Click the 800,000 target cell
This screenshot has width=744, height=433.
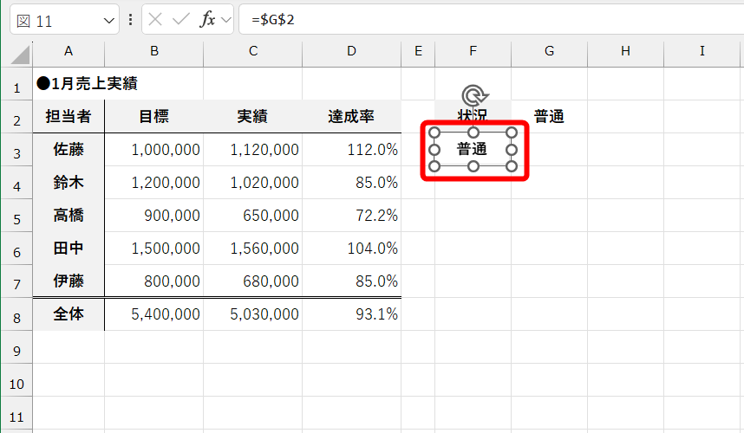pyautogui.click(x=154, y=281)
